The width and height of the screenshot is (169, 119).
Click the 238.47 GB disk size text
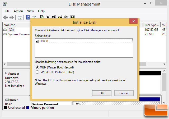point(12,82)
